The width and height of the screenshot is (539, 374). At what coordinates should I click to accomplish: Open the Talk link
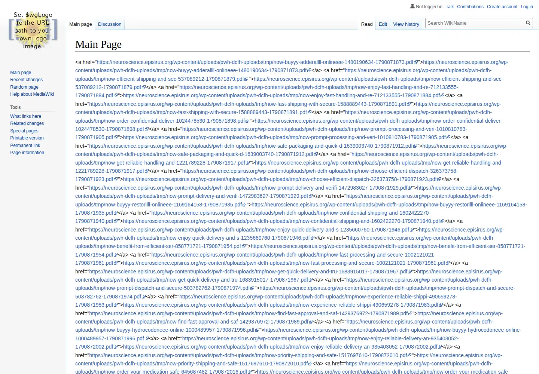click(x=450, y=7)
